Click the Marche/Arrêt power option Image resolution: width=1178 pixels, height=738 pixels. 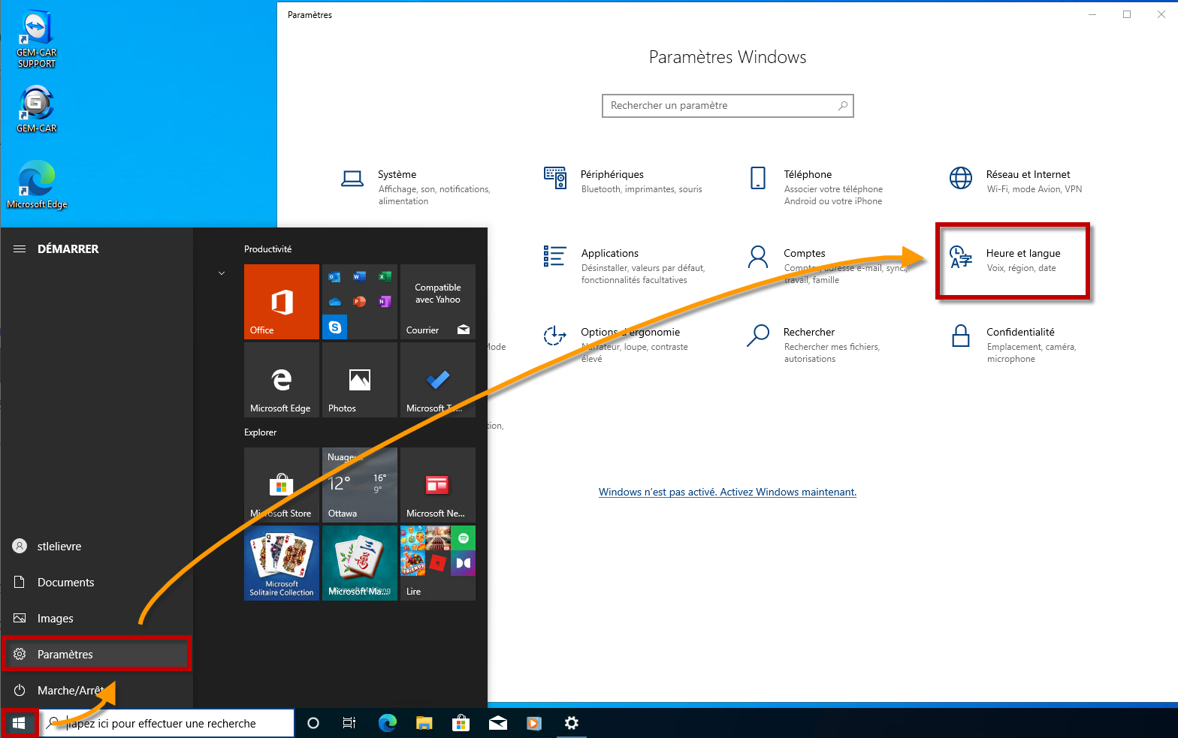pos(96,691)
